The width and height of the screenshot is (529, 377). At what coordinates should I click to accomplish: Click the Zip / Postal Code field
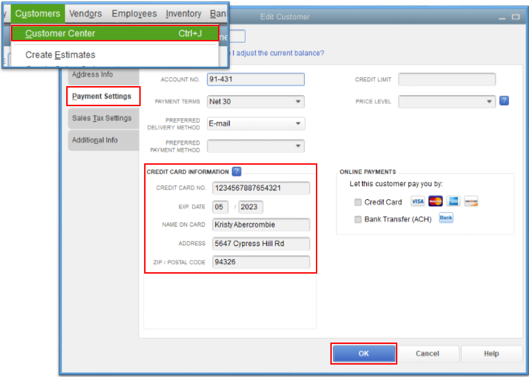(261, 262)
